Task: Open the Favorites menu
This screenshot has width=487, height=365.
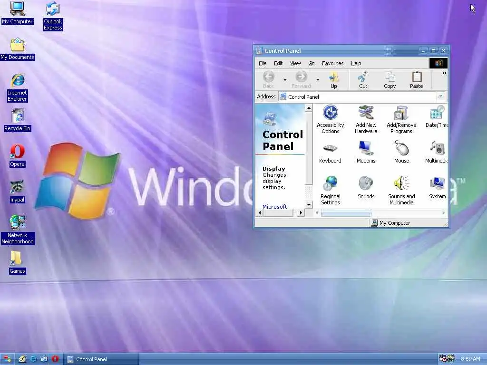Action: [x=332, y=63]
